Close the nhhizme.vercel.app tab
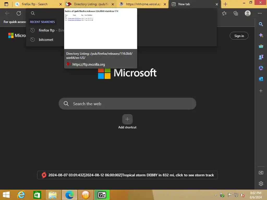 tap(165, 4)
